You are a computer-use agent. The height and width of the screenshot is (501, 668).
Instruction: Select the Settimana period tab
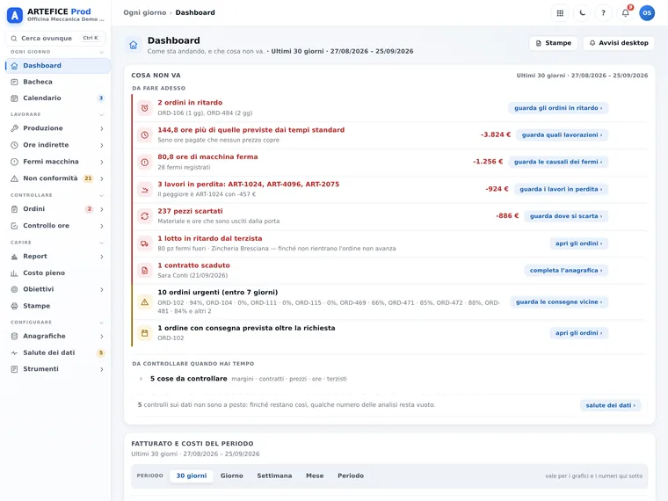[x=274, y=476]
